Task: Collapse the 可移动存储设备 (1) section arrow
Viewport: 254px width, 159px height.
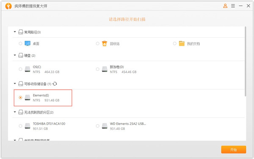Action: (15, 84)
